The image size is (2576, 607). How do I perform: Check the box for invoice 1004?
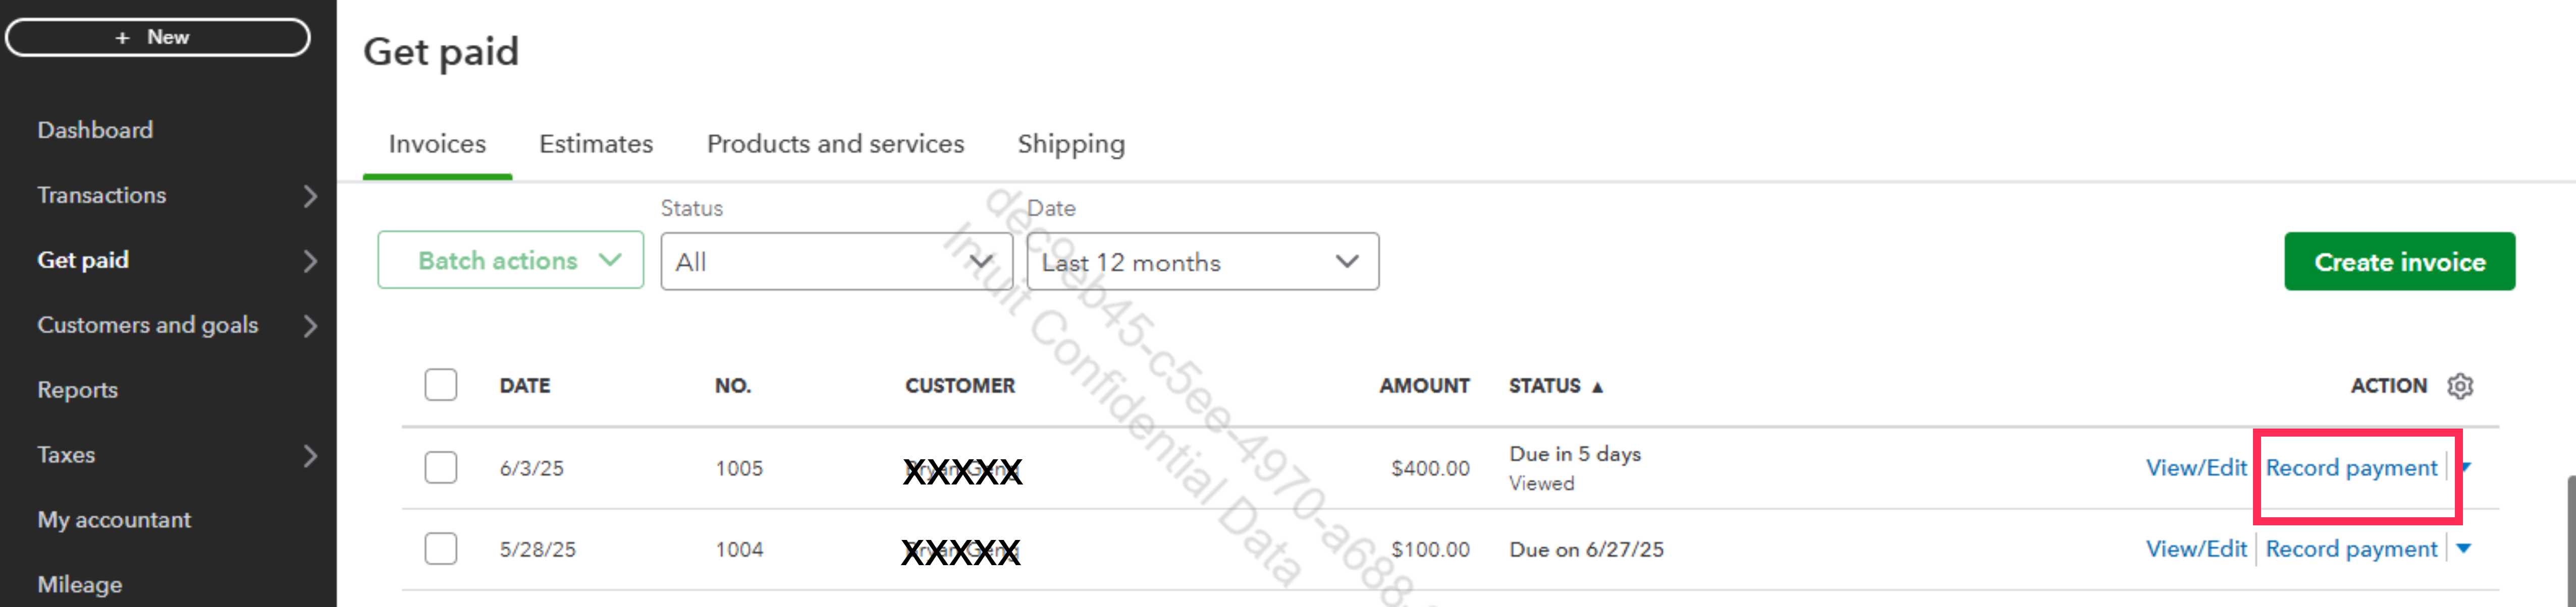[440, 548]
